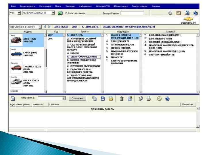Click the Chevrolet bowtie logo
The width and height of the screenshot is (207, 155).
point(189,19)
